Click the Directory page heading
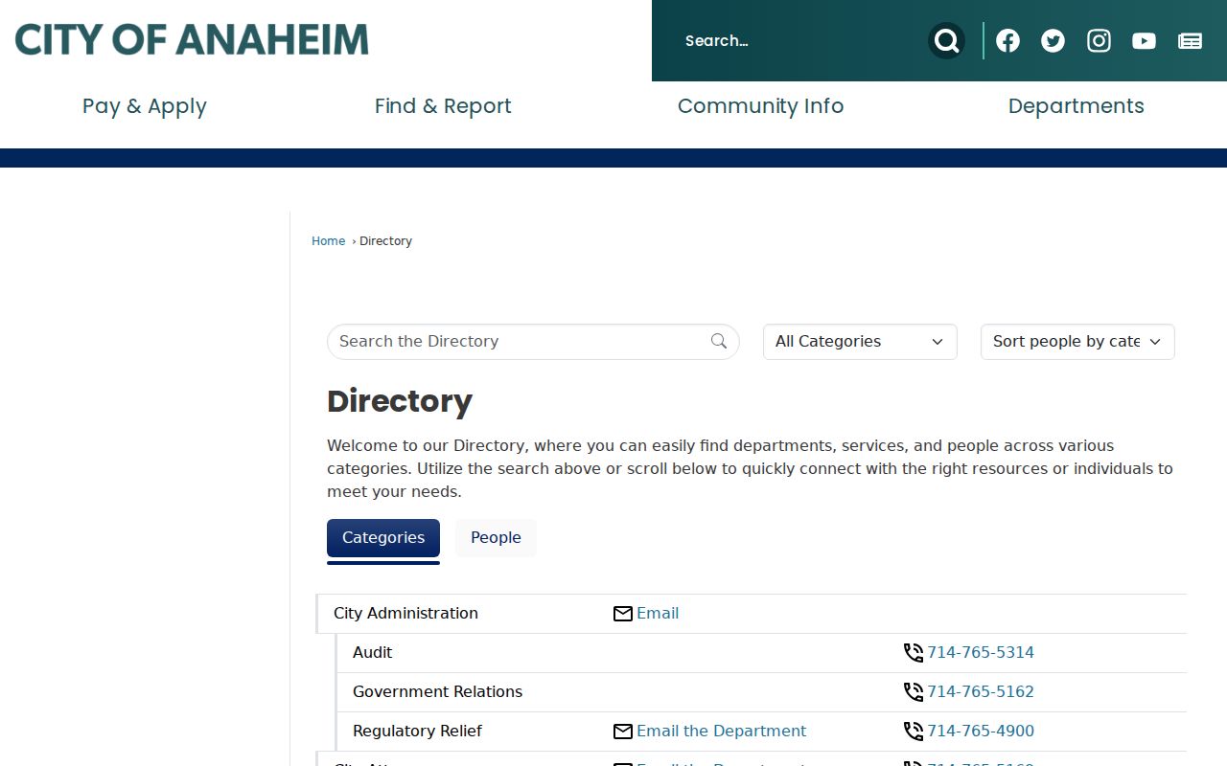1227x766 pixels. 400,401
